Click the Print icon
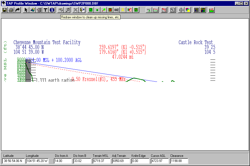 [x=11, y=10]
